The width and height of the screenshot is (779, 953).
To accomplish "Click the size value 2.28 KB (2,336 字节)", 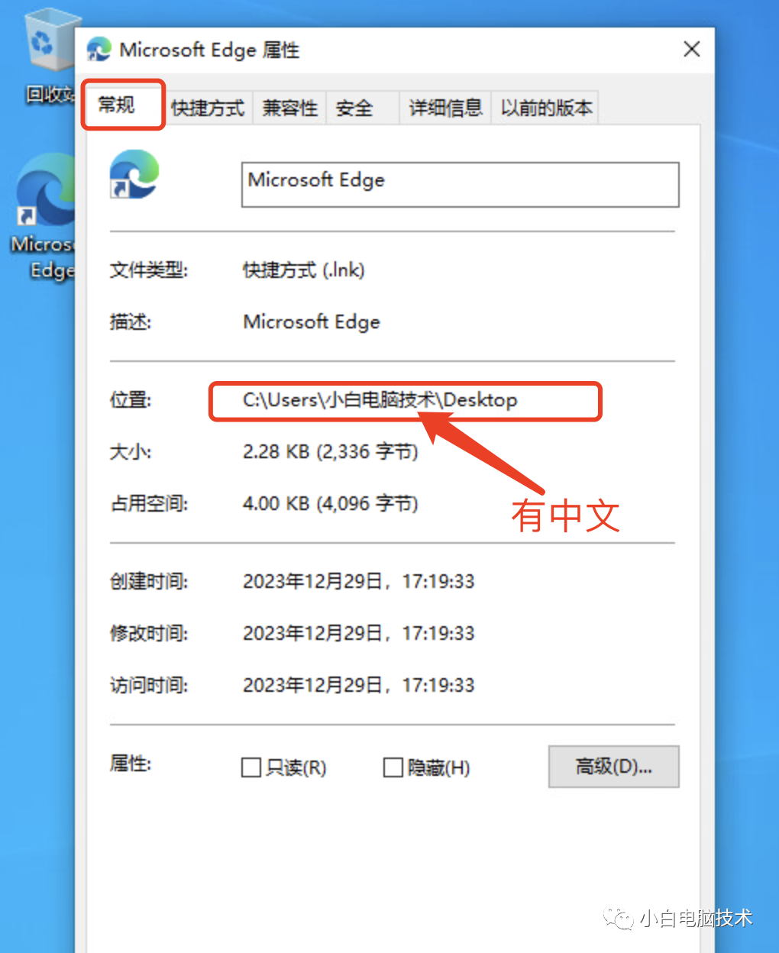I will pos(331,452).
